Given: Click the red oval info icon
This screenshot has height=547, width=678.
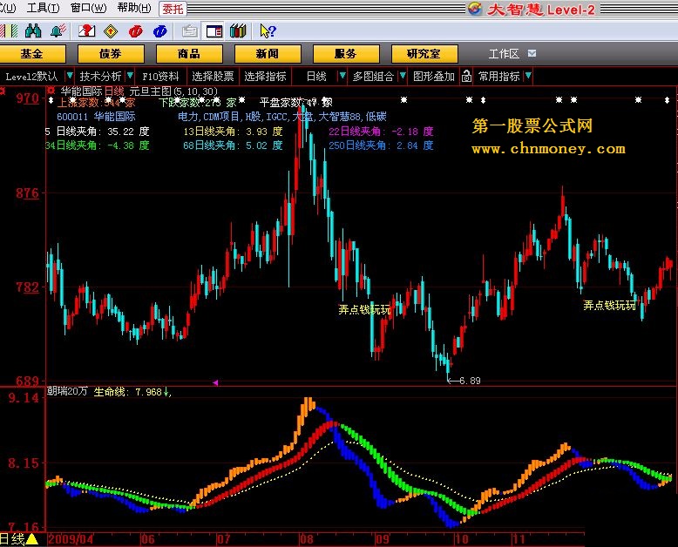Looking at the screenshot, I should (x=135, y=31).
